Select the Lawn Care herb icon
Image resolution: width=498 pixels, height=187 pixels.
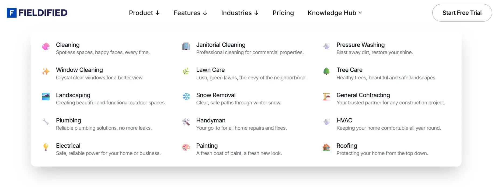186,72
